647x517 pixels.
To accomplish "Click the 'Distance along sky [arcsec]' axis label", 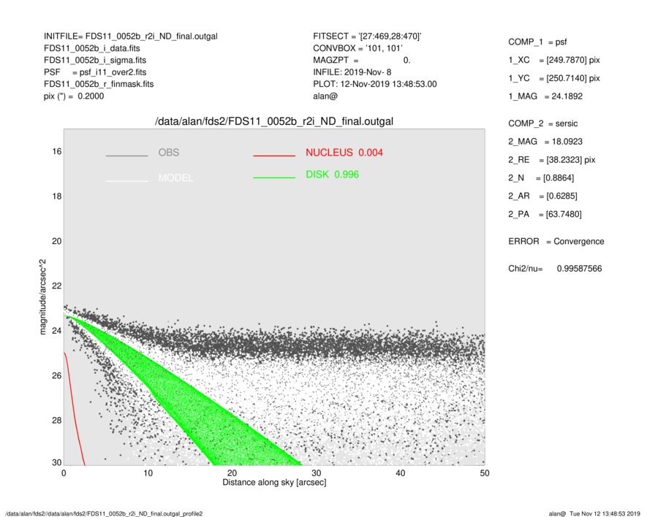I will pos(274,483).
